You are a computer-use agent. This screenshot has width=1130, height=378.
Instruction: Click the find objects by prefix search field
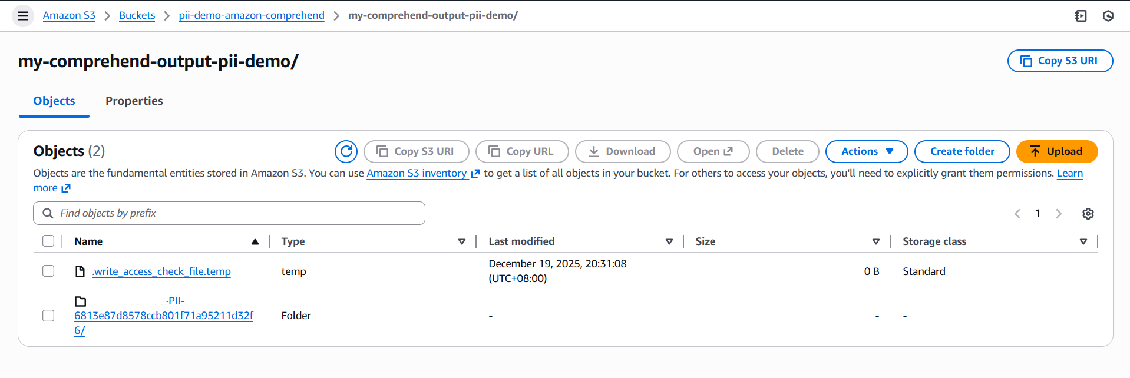[x=229, y=213]
